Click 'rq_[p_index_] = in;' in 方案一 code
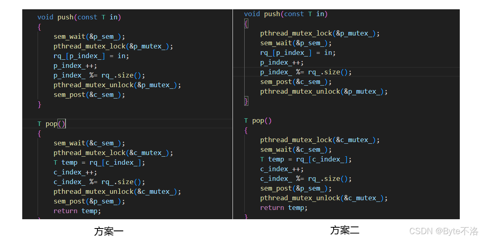This screenshot has height=239, width=480. click(x=91, y=56)
